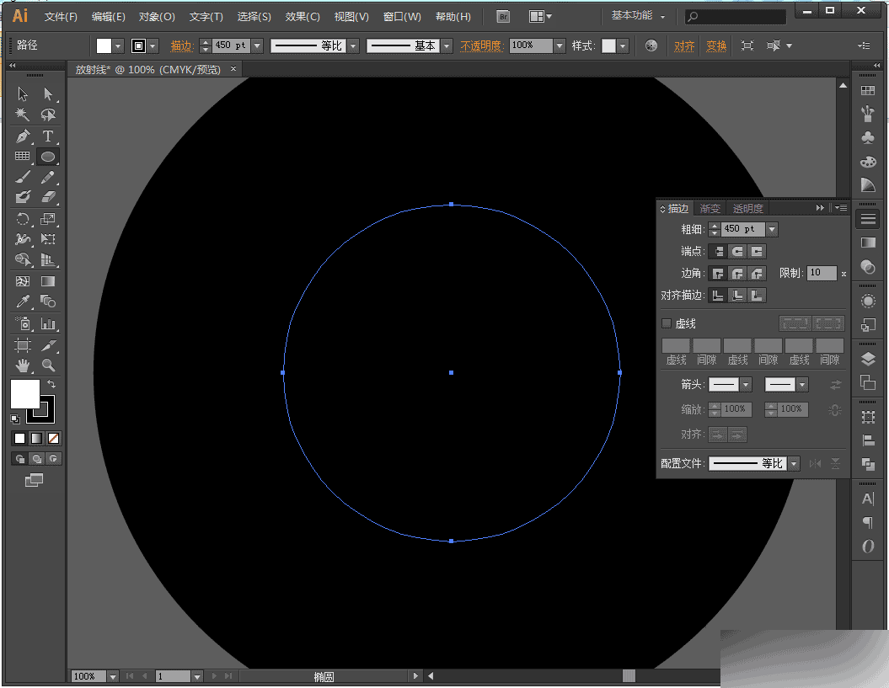The width and height of the screenshot is (889, 688).
Task: Open the 样式 style dropdown
Action: (623, 46)
